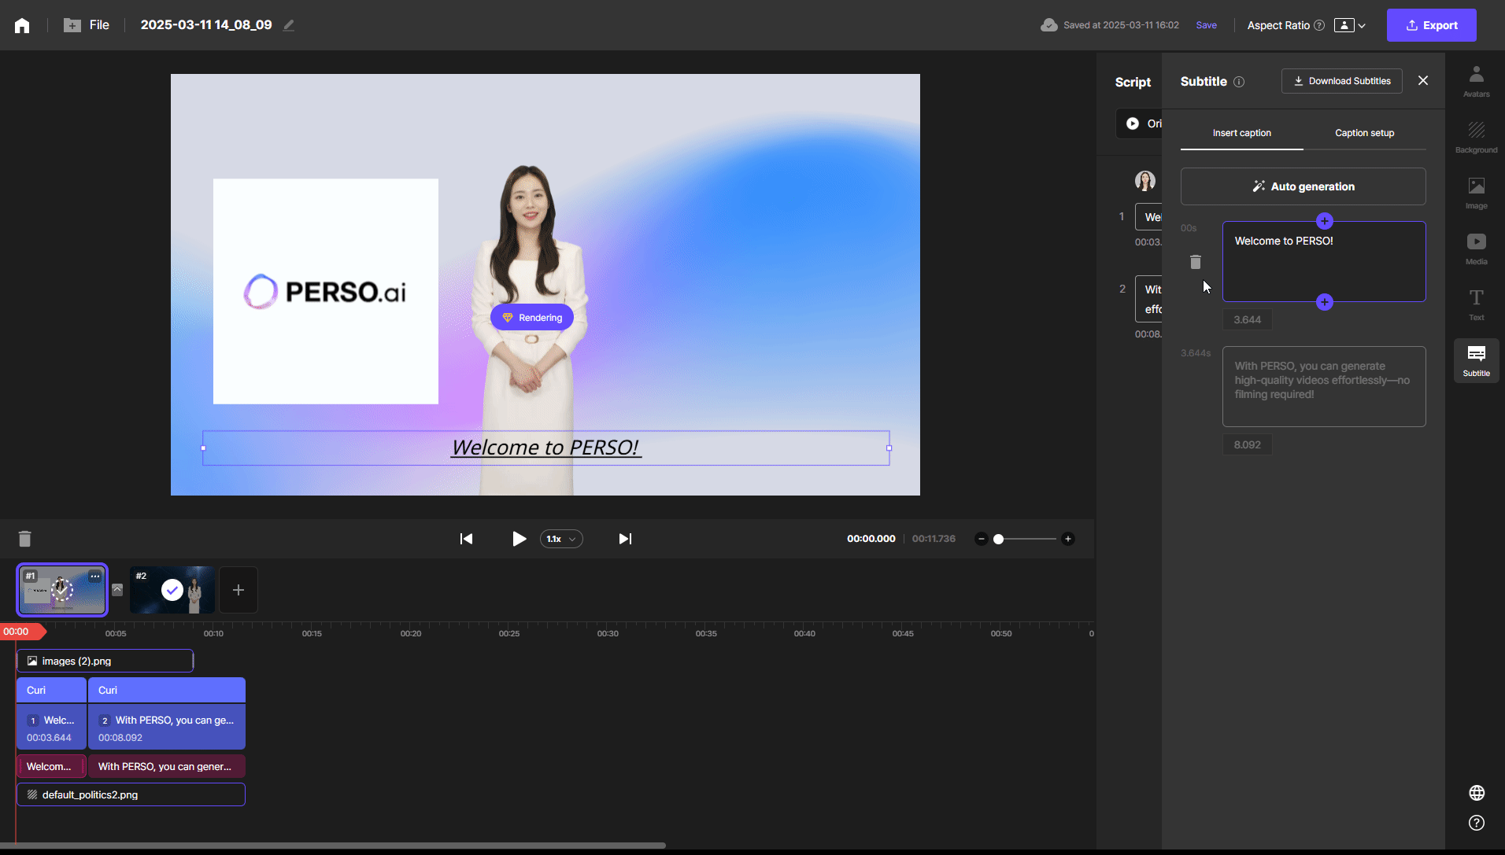Open the Text panel
Image resolution: width=1505 pixels, height=855 pixels.
click(1476, 305)
